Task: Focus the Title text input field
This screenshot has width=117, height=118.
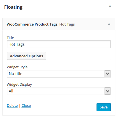Action: [59, 44]
